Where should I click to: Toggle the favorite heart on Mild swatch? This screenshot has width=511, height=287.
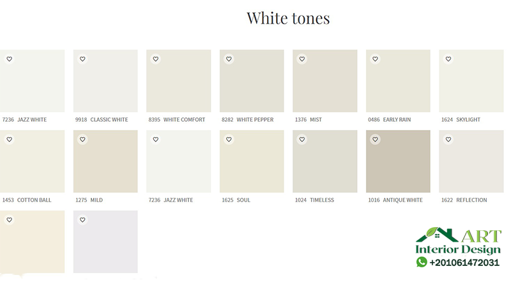(82, 140)
